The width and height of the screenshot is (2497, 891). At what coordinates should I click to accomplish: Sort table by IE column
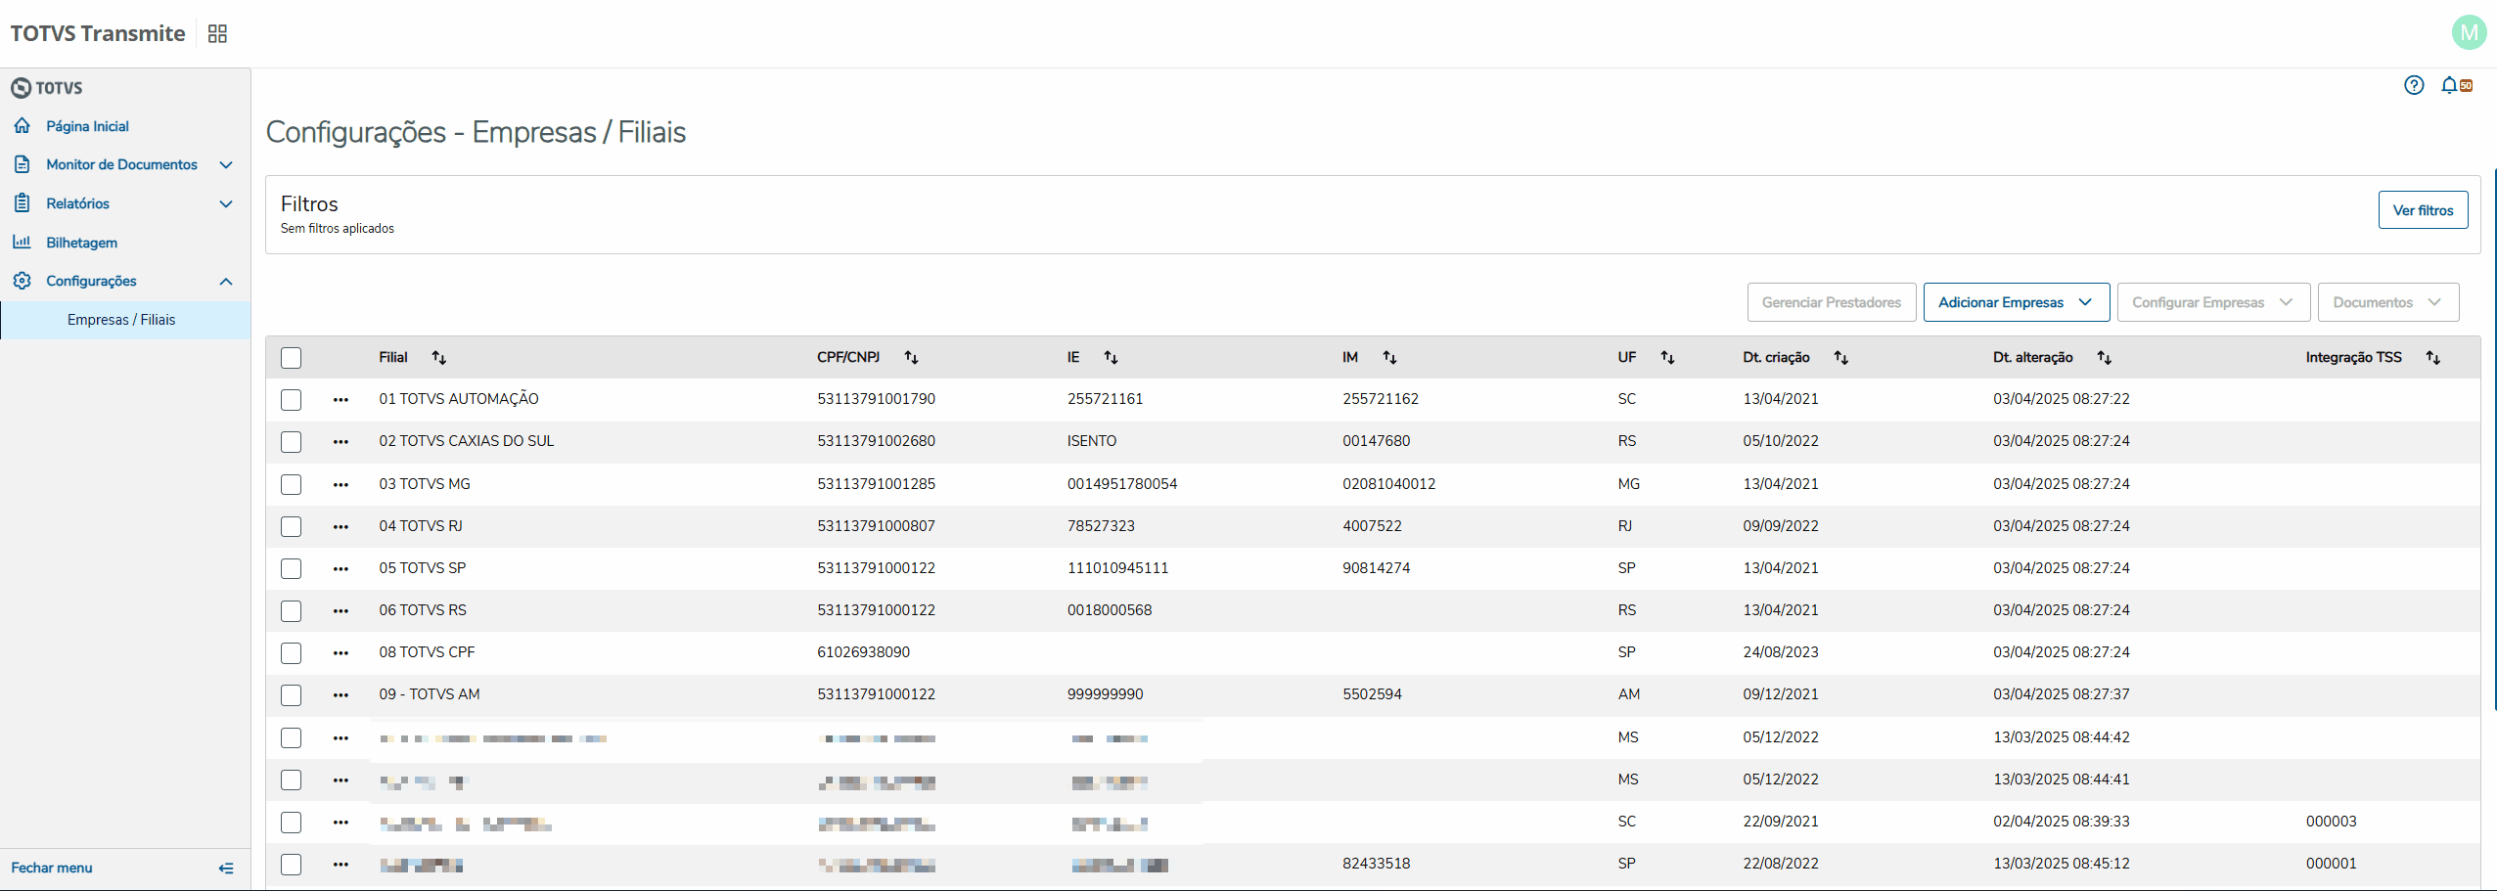click(1111, 358)
